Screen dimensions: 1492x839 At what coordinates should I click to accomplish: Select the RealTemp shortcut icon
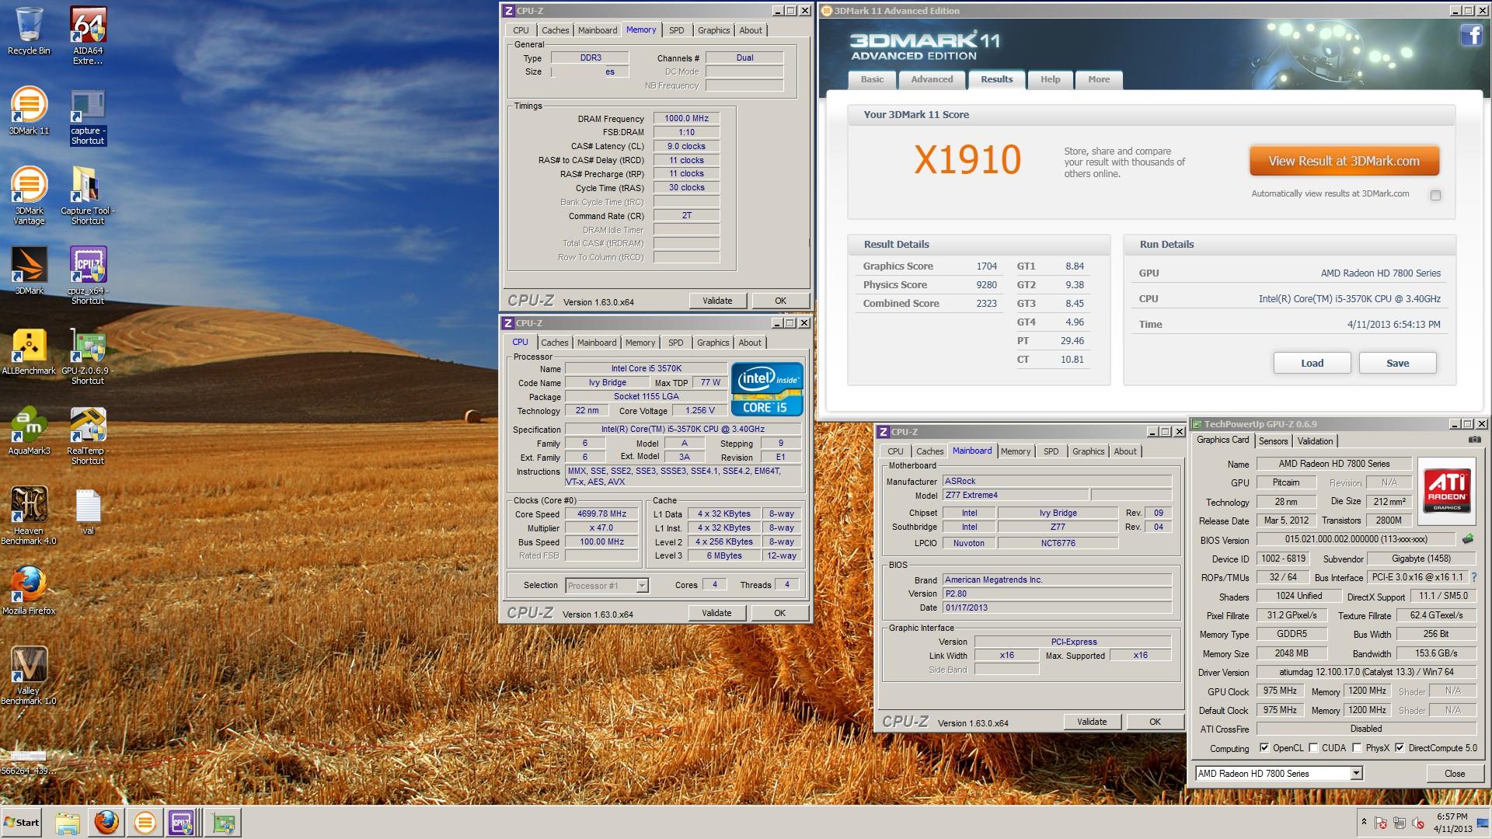pyautogui.click(x=88, y=437)
